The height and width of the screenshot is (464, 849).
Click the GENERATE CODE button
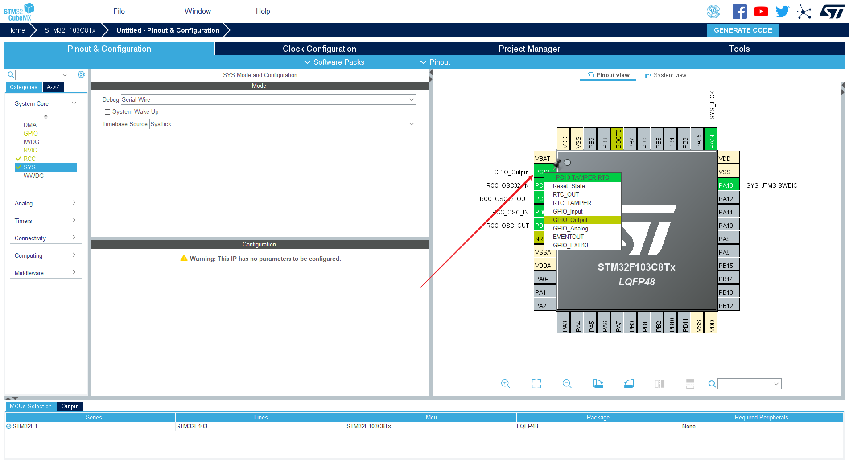(743, 30)
